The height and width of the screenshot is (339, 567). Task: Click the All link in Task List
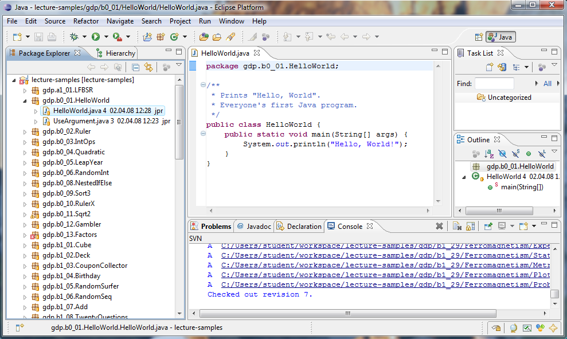click(548, 84)
